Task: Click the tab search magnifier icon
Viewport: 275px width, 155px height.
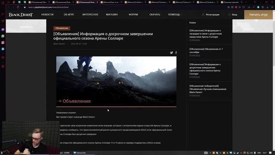Action: [x=255, y=2]
